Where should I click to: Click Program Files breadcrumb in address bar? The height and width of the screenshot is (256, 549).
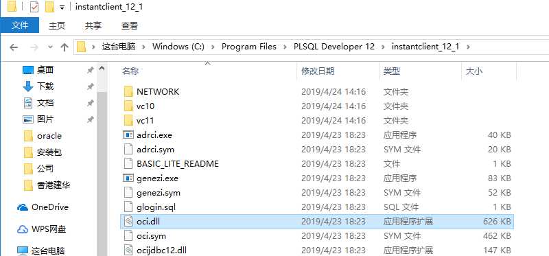pyautogui.click(x=249, y=47)
